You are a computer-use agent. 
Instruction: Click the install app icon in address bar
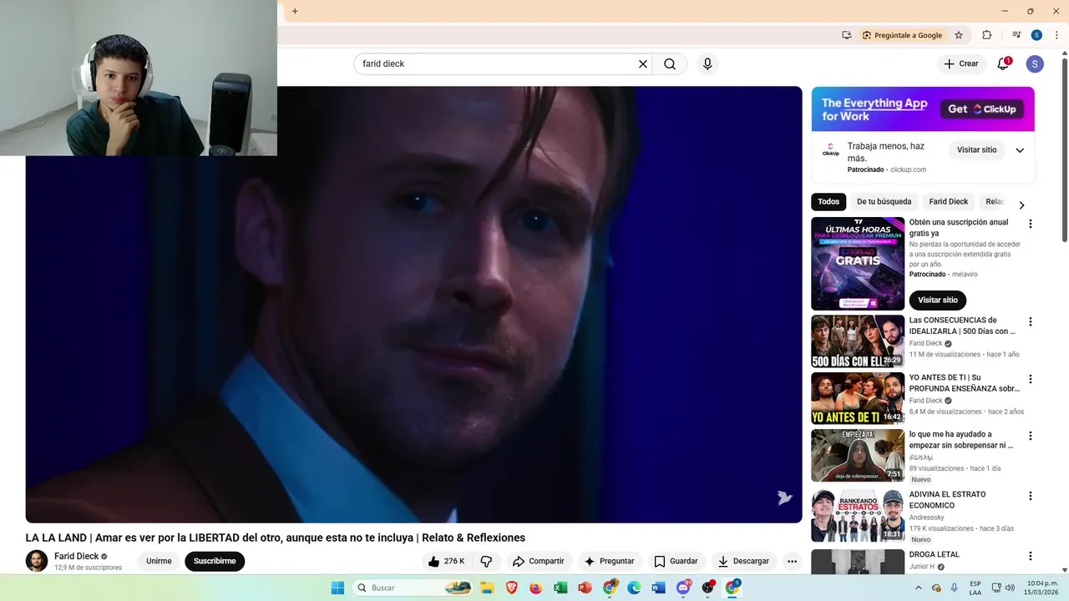(x=847, y=35)
